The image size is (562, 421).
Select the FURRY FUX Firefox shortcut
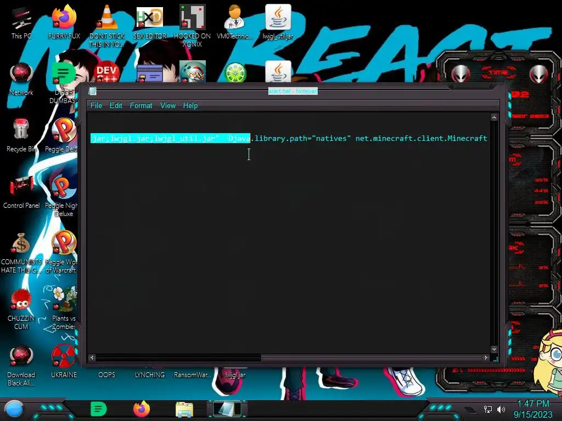(x=64, y=22)
